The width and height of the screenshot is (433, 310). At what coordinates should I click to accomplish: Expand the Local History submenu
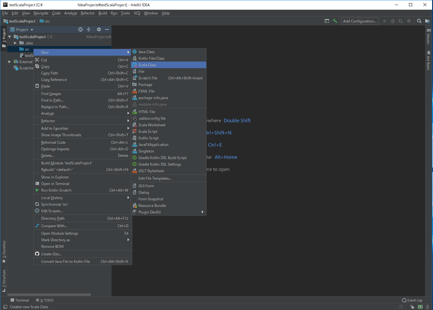click(x=83, y=198)
